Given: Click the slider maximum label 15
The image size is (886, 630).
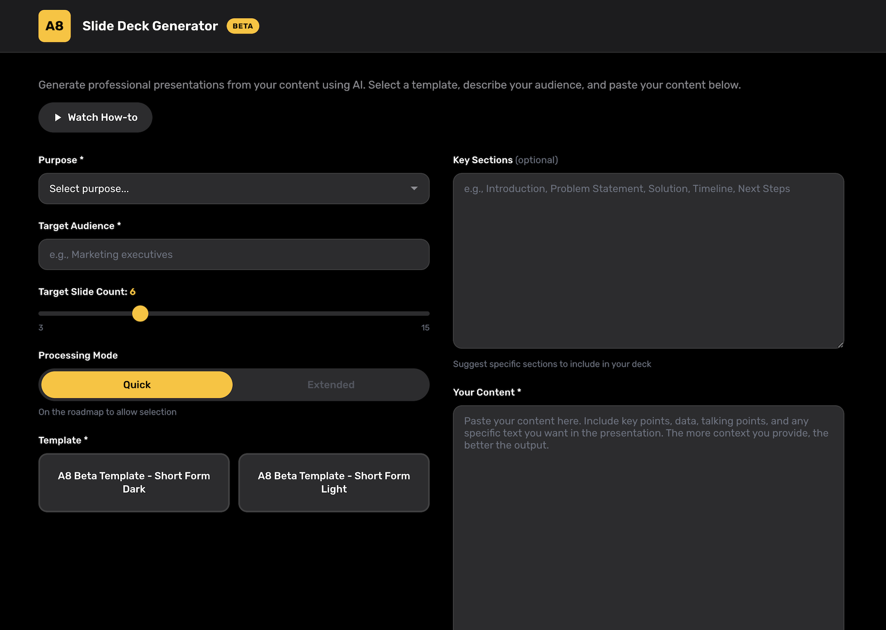Looking at the screenshot, I should click(425, 328).
